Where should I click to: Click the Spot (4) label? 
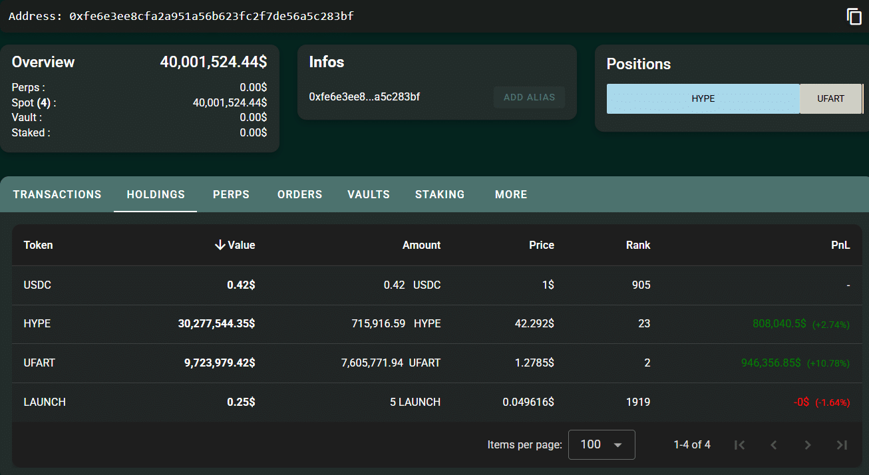(x=34, y=102)
